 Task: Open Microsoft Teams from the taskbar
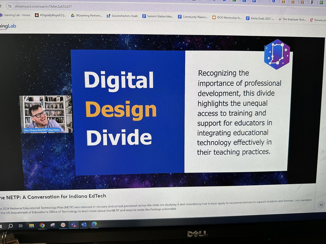(74, 224)
